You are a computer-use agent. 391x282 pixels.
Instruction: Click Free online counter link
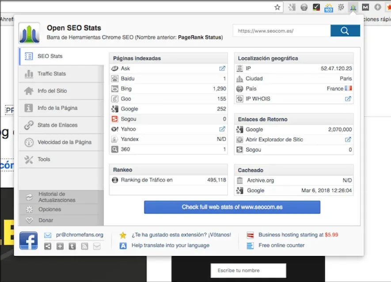[x=281, y=245]
